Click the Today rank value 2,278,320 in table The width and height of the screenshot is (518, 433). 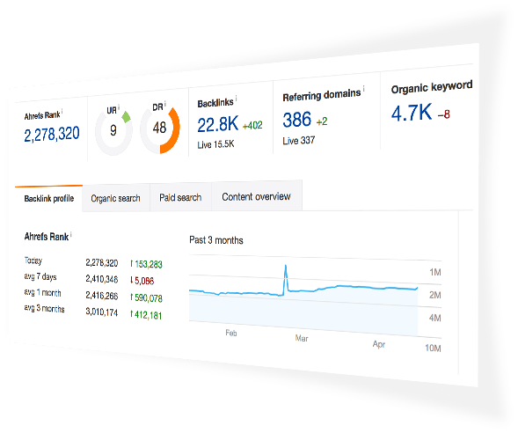[102, 263]
